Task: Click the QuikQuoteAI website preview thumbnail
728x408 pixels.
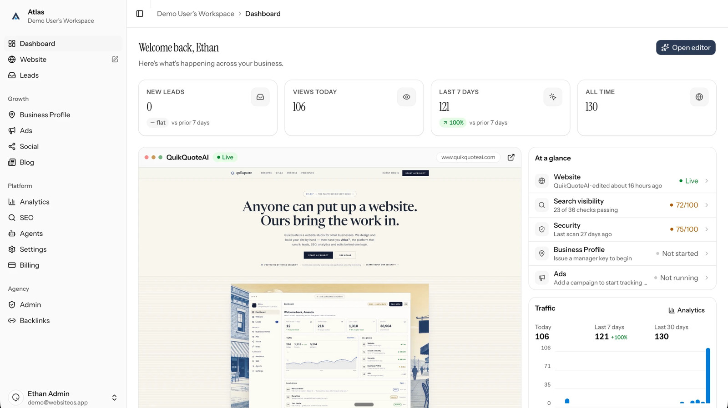Action: click(x=330, y=288)
